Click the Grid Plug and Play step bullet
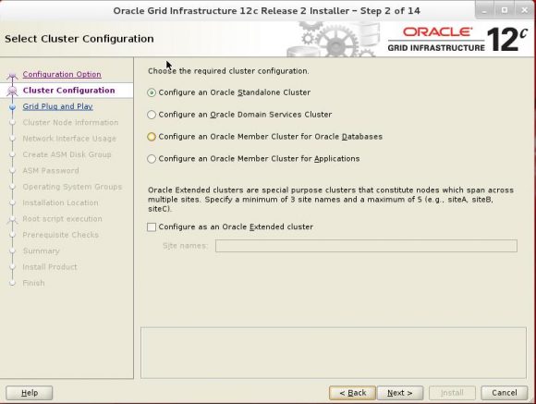This screenshot has width=536, height=404. click(13, 107)
